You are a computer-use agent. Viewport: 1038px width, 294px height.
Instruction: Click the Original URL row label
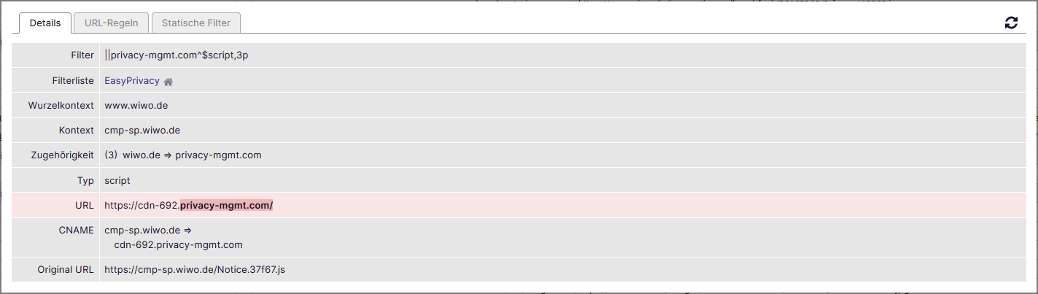(66, 270)
